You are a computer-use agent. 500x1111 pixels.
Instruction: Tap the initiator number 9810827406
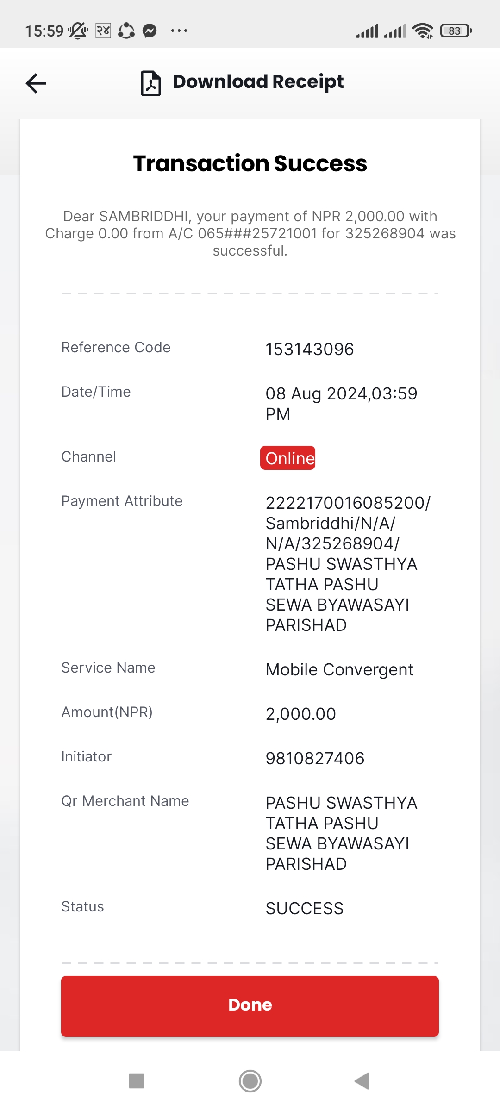pyautogui.click(x=315, y=758)
